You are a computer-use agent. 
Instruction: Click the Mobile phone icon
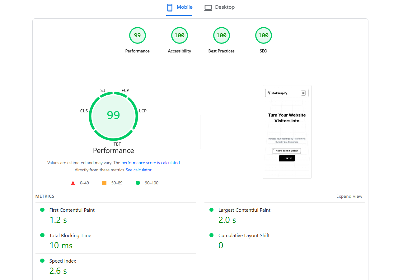170,7
